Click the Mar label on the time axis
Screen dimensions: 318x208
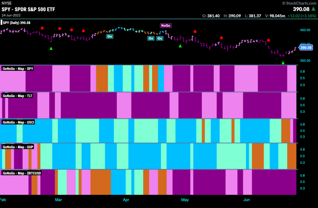click(58, 200)
